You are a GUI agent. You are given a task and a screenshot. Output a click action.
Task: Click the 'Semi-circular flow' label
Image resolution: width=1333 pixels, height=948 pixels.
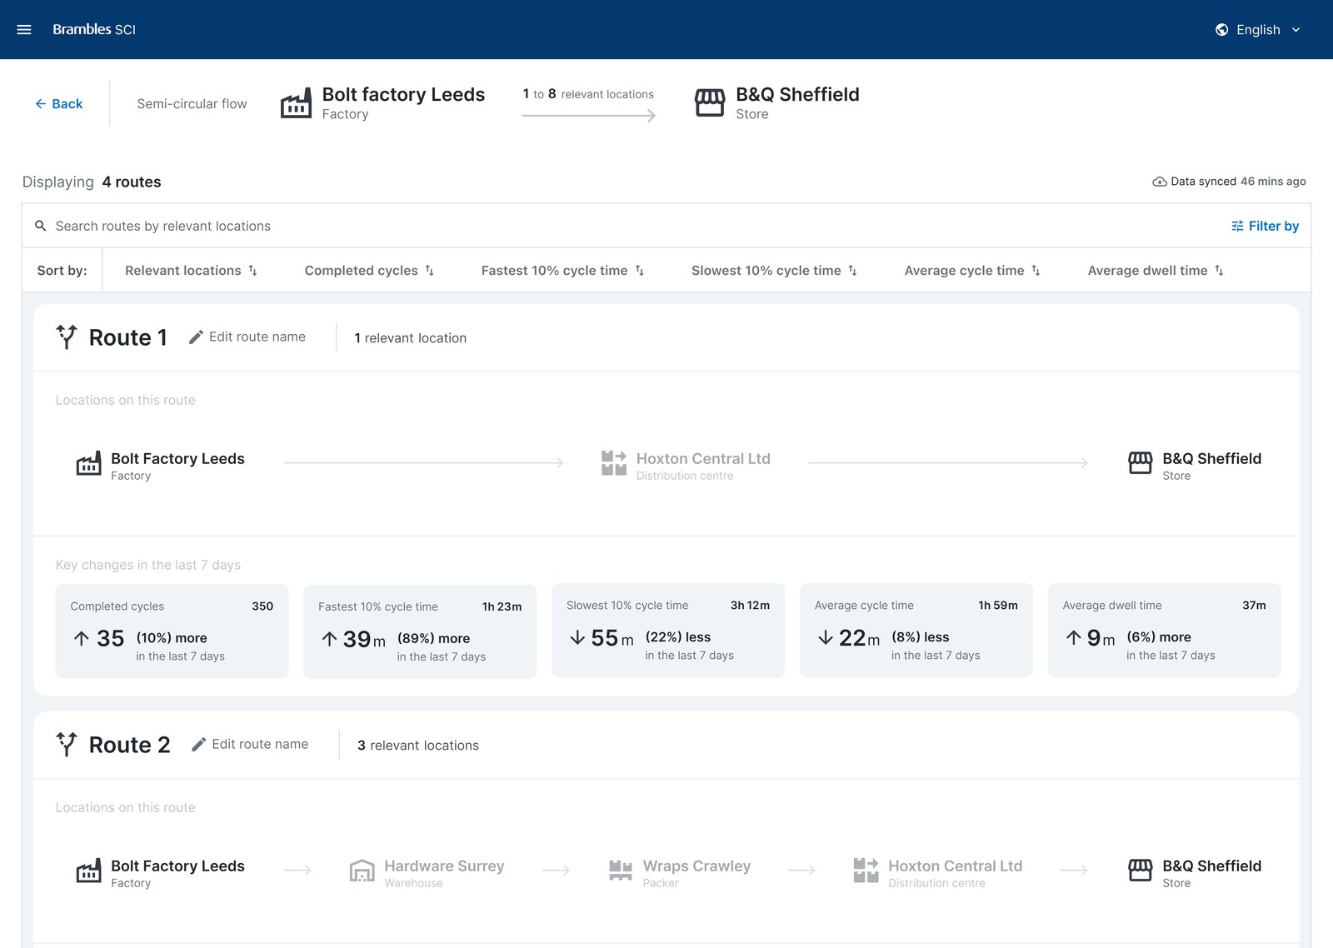192,103
